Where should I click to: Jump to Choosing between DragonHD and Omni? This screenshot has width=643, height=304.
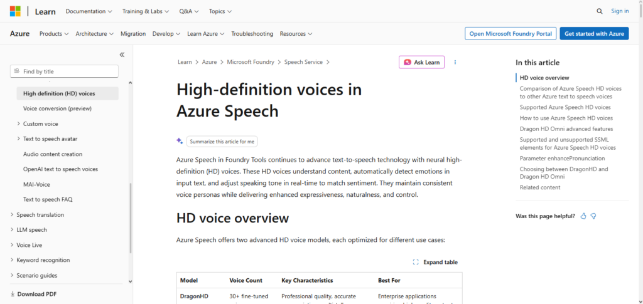coord(565,172)
